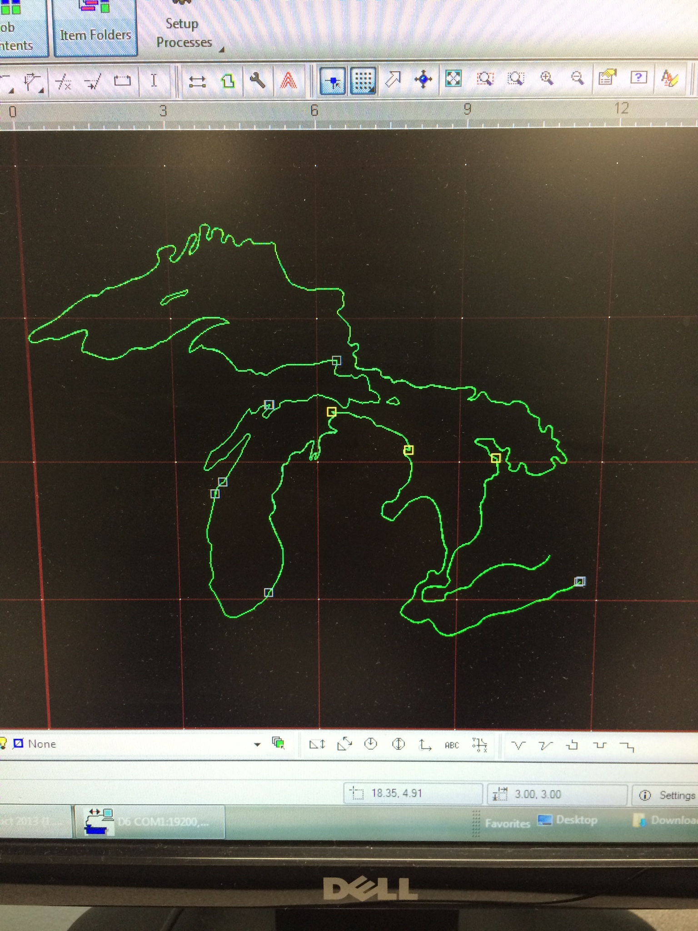Click the Favorites label in the taskbar
698x931 pixels.
click(x=508, y=823)
